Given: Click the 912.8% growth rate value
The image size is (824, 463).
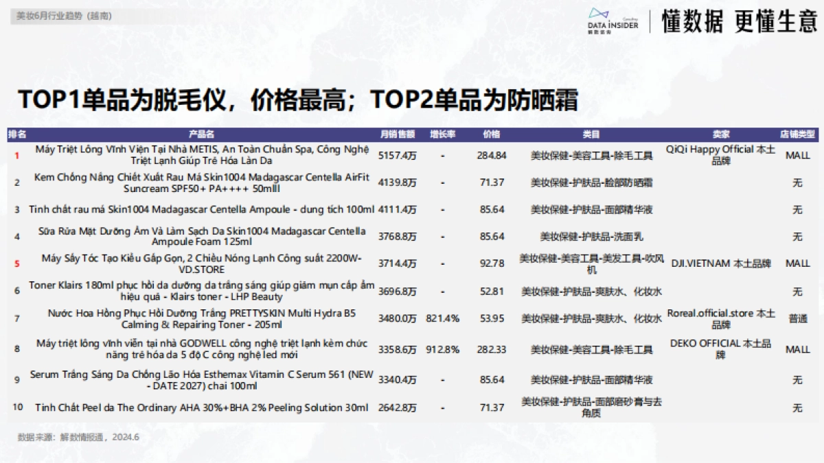Looking at the screenshot, I should click(443, 350).
